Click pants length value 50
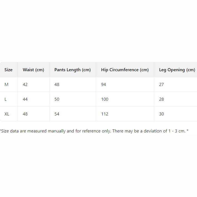Viewport: 197px width, 197px height. pyautogui.click(x=57, y=99)
